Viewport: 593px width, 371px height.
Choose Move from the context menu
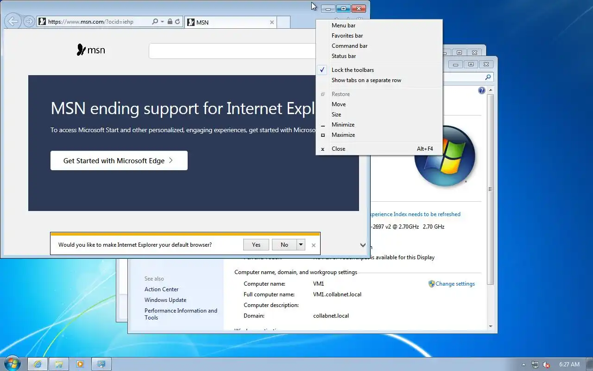click(x=379, y=104)
